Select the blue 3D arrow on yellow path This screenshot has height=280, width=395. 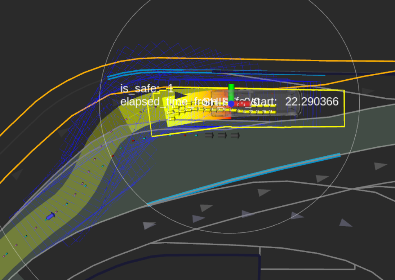[51, 216]
